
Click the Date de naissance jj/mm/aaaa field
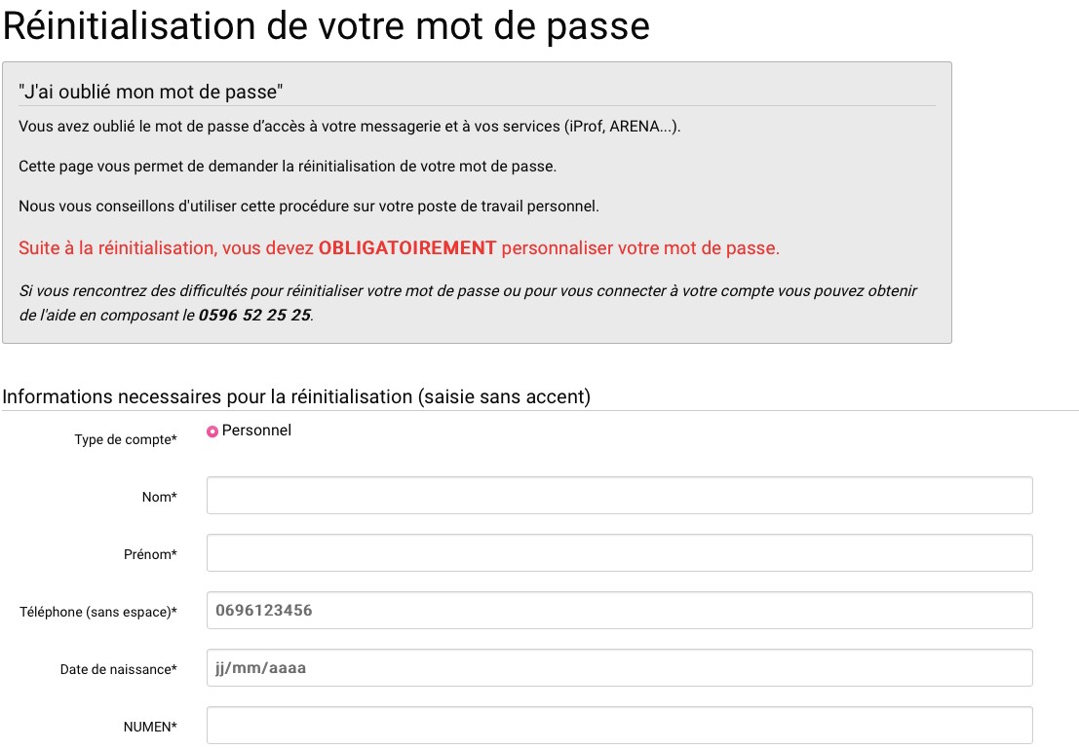tap(619, 667)
